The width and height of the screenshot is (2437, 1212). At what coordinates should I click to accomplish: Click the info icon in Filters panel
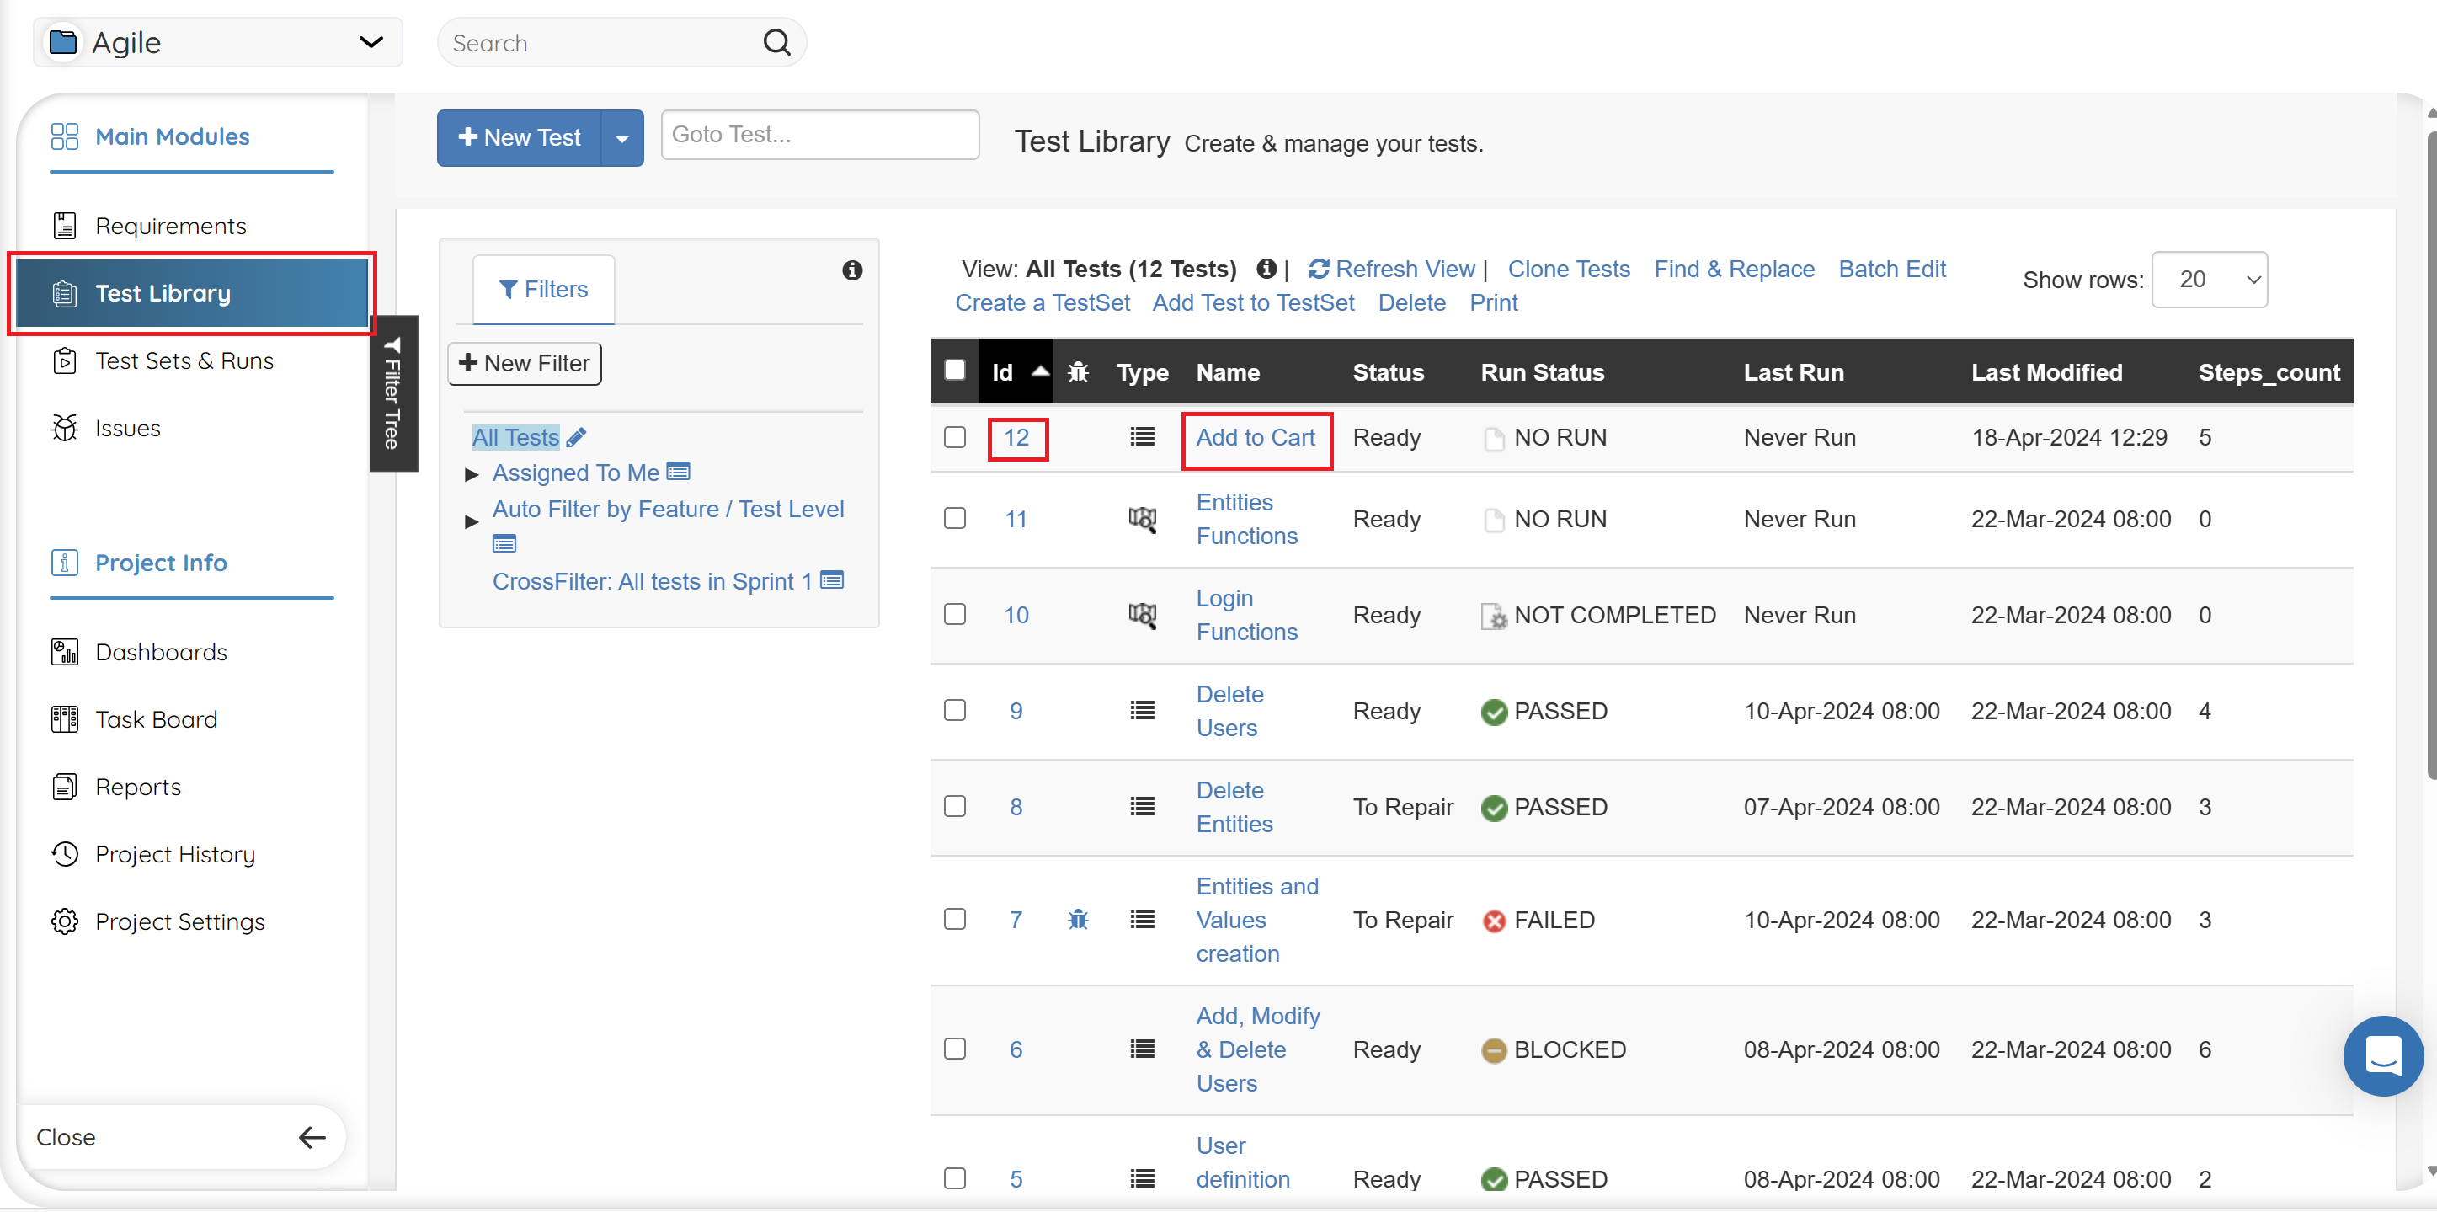click(851, 270)
